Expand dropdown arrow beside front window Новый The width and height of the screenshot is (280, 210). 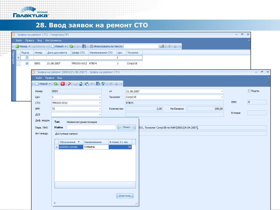pos(50,84)
